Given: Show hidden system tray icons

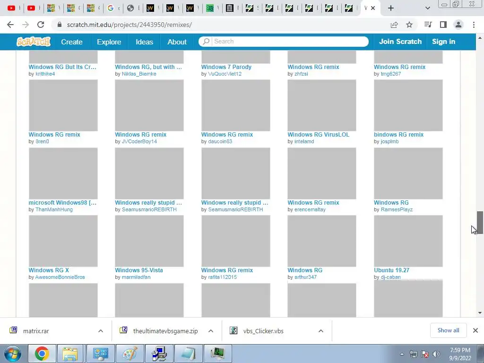Looking at the screenshot, I should (402, 354).
